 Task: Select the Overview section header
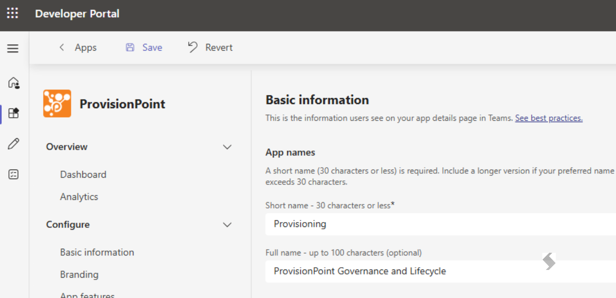pyautogui.click(x=67, y=147)
